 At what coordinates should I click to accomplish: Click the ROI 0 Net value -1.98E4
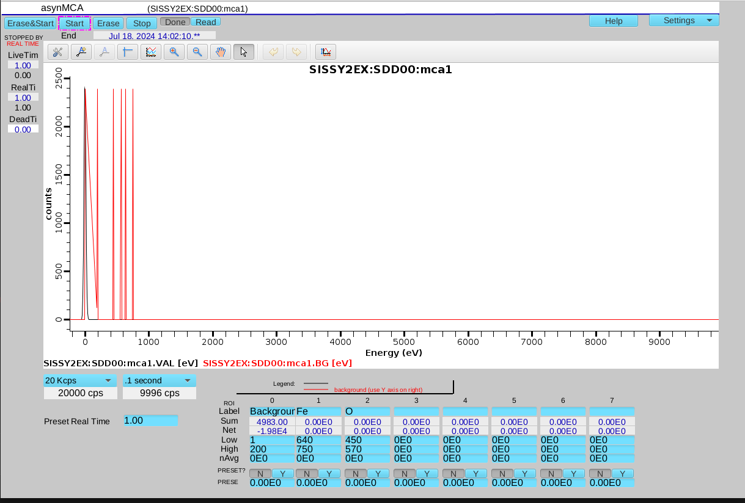pyautogui.click(x=272, y=430)
